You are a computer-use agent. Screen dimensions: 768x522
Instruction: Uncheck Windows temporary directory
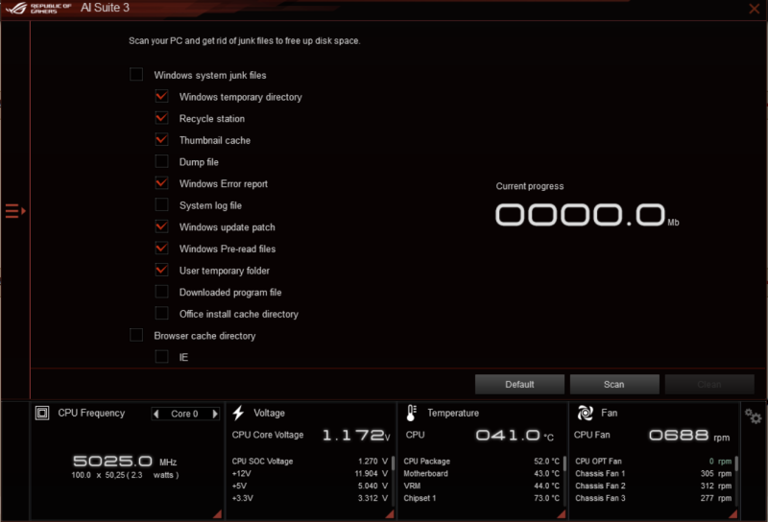pyautogui.click(x=161, y=96)
